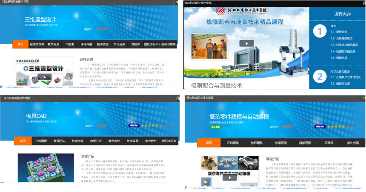Image resolution: width=366 pixels, height=192 pixels.
Task: Click 尺寸公差与配合 chapter heading
Action: point(340,71)
